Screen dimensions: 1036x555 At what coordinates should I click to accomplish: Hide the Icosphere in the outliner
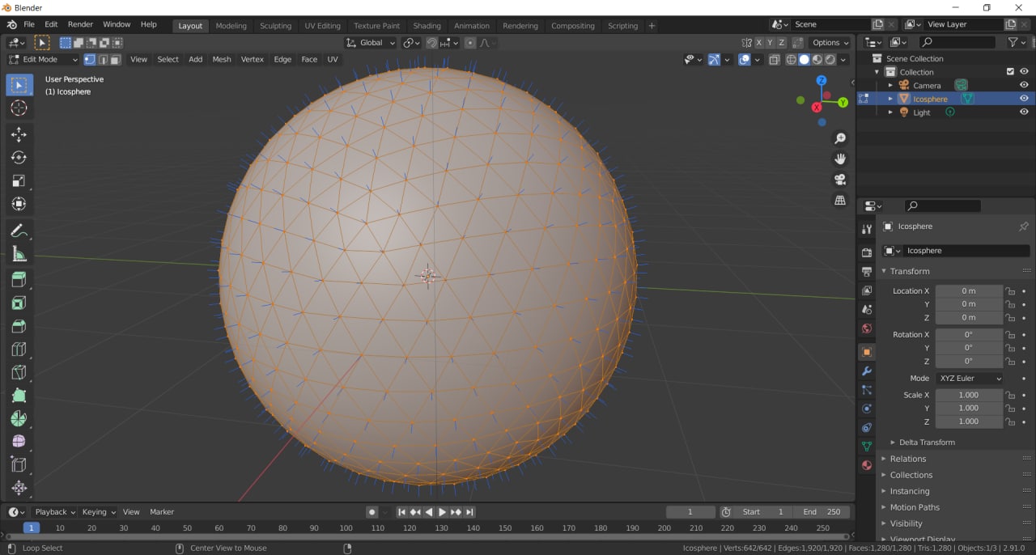pos(1024,99)
